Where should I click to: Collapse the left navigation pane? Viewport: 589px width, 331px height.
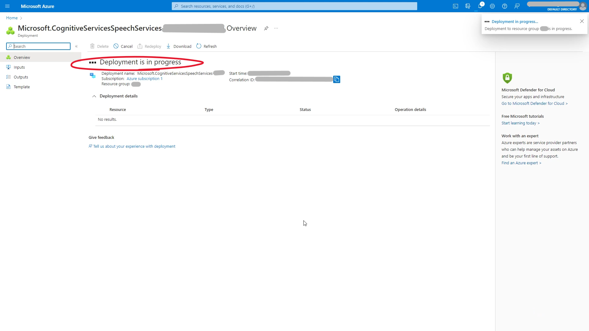click(76, 46)
